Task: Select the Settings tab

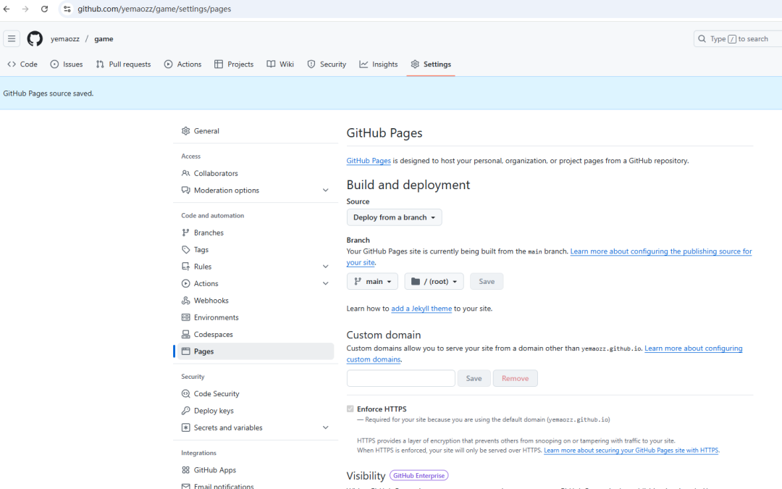Action: pyautogui.click(x=431, y=64)
